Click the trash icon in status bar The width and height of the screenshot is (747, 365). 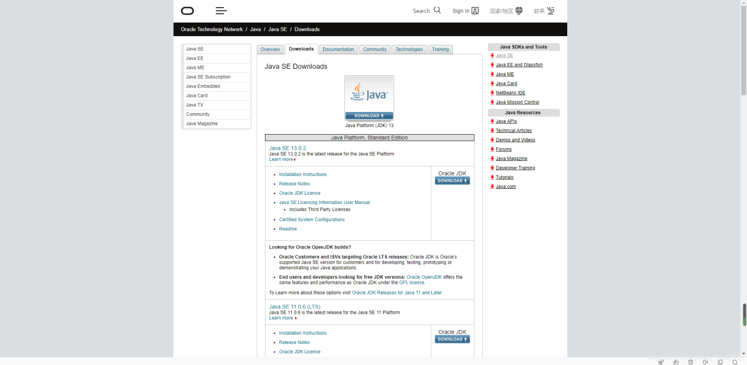coord(691,362)
